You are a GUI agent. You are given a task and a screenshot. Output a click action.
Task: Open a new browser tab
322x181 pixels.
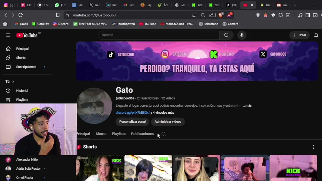click(x=295, y=5)
